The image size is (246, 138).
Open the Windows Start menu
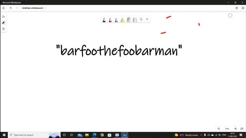pos(4,135)
